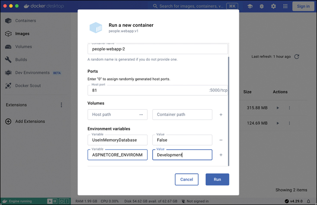Open Docker Scout in the sidebar

click(28, 86)
